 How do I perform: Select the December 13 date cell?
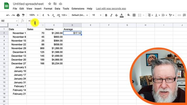click(x=18, y=56)
